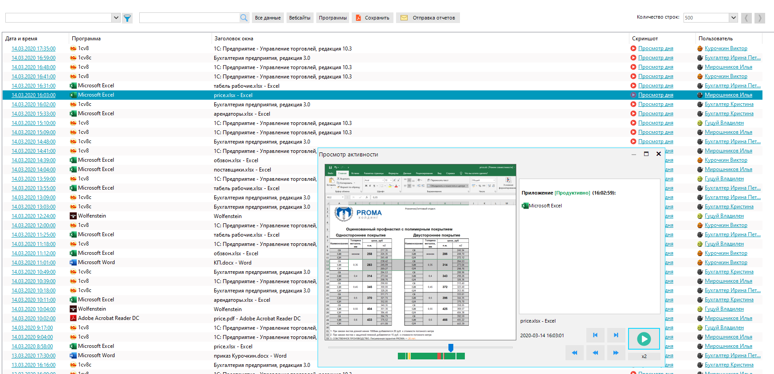Open Отправка отчетов report sending
This screenshot has width=774, height=374.
coord(428,18)
